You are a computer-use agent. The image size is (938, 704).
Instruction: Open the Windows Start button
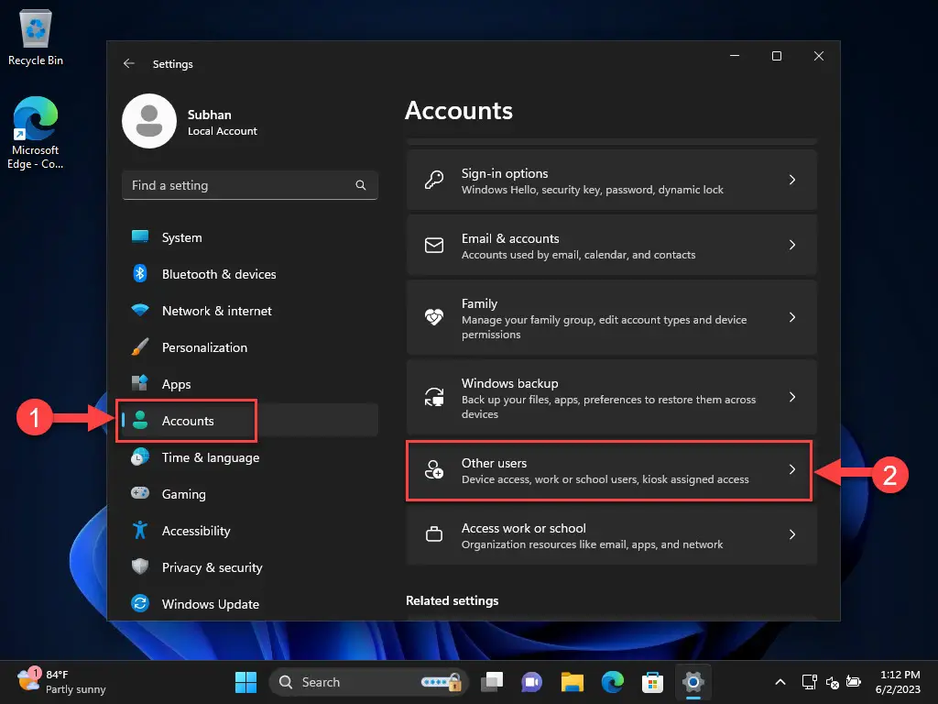click(x=245, y=682)
